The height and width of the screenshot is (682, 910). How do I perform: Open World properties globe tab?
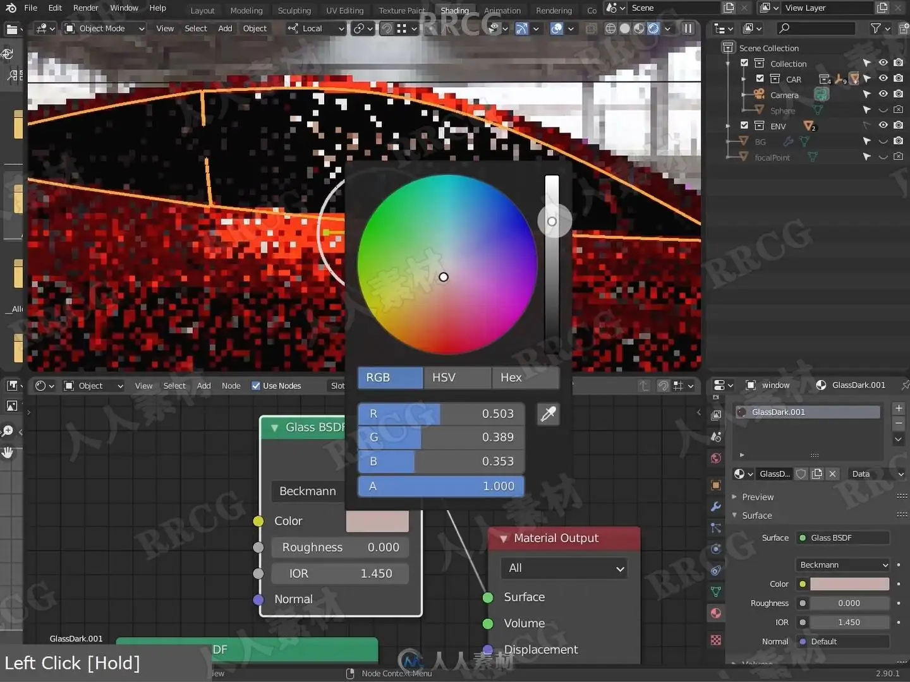(716, 458)
